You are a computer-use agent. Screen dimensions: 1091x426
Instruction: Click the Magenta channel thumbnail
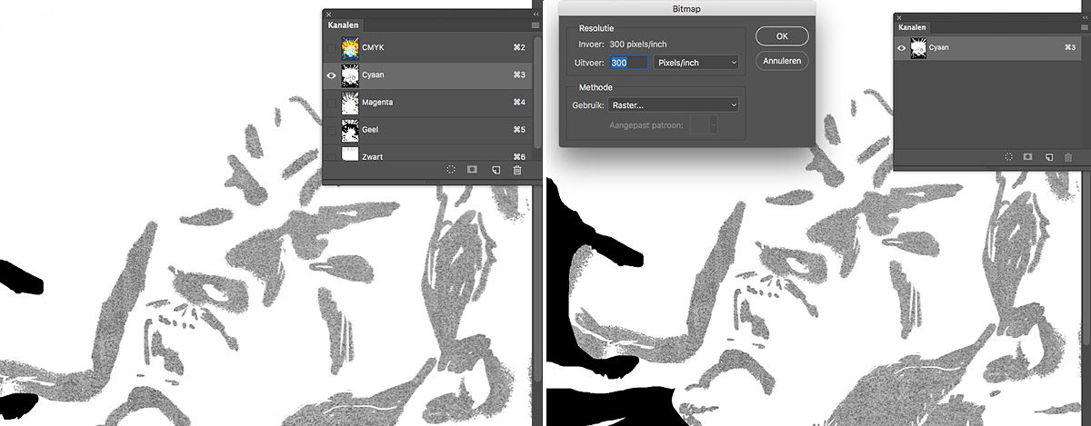point(352,103)
